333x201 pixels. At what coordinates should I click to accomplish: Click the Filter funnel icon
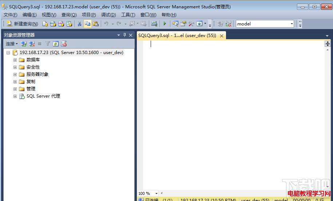pyautogui.click(x=48, y=44)
